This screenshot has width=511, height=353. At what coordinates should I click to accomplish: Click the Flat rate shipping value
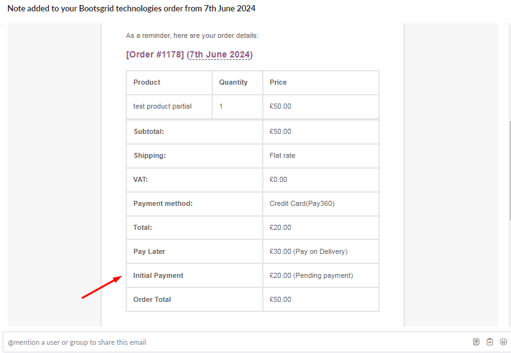pyautogui.click(x=282, y=155)
